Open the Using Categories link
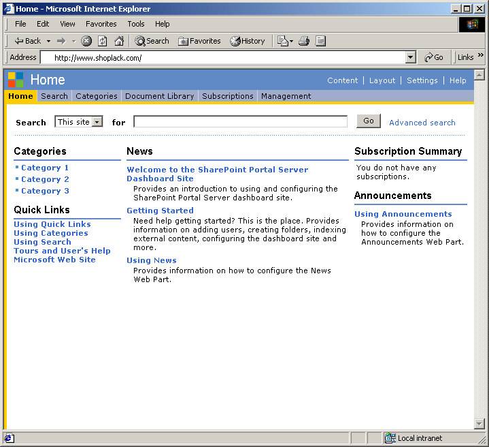Screen dimensions: 489x447 51,233
